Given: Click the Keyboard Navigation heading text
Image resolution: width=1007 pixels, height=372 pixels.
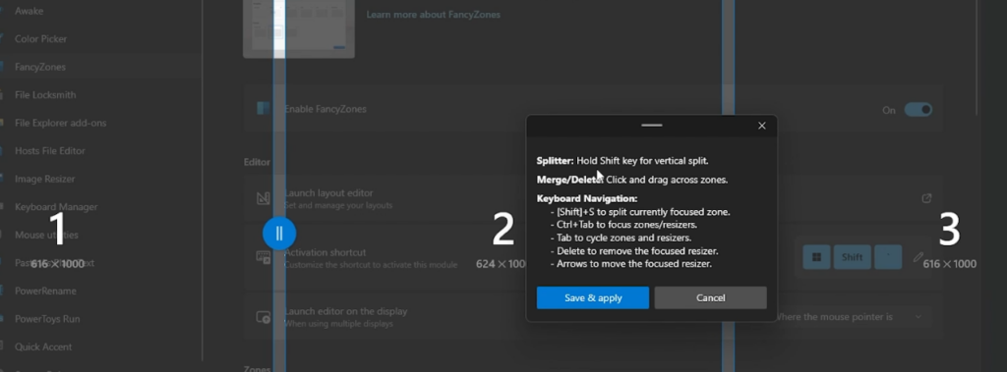Looking at the screenshot, I should pos(587,199).
